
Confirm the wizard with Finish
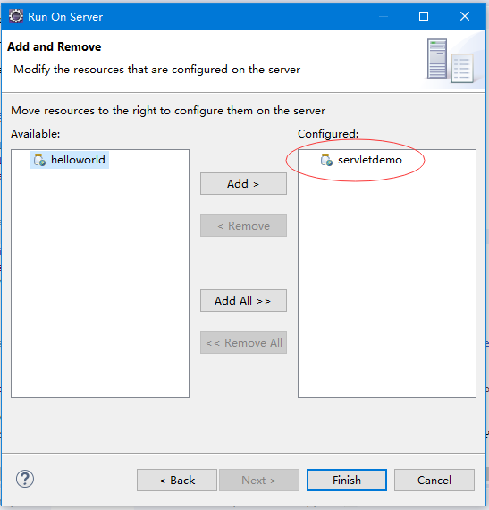click(x=347, y=480)
